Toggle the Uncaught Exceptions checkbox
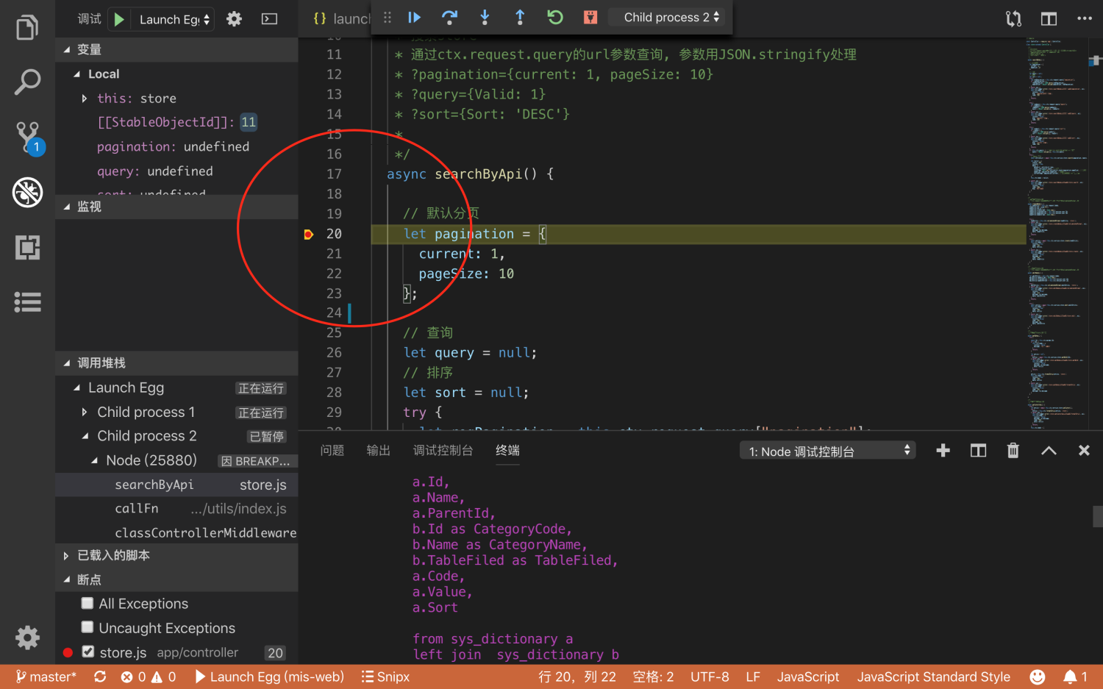The width and height of the screenshot is (1103, 689). (x=88, y=627)
